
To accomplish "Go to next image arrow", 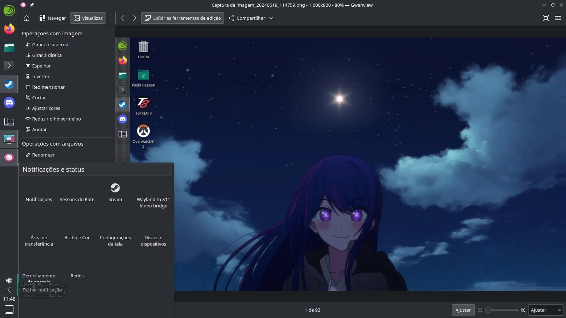I will pos(134,18).
